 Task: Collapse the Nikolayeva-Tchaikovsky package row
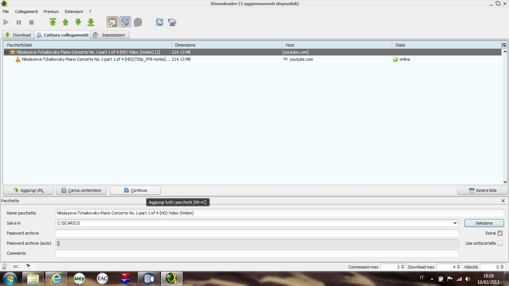click(6, 52)
